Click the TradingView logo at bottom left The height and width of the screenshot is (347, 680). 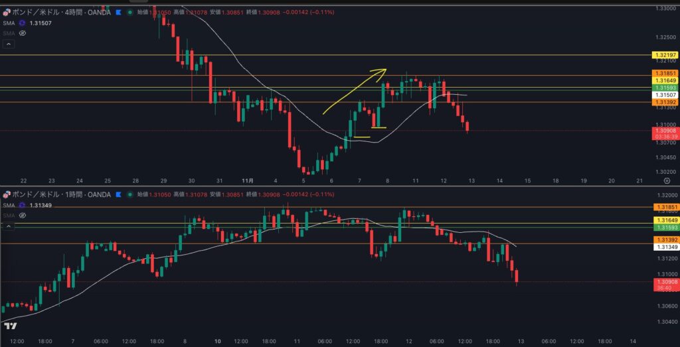pos(10,326)
